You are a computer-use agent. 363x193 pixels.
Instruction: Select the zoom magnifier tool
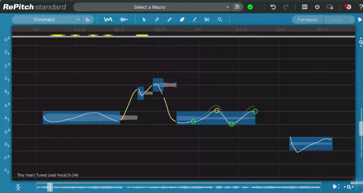point(220,20)
